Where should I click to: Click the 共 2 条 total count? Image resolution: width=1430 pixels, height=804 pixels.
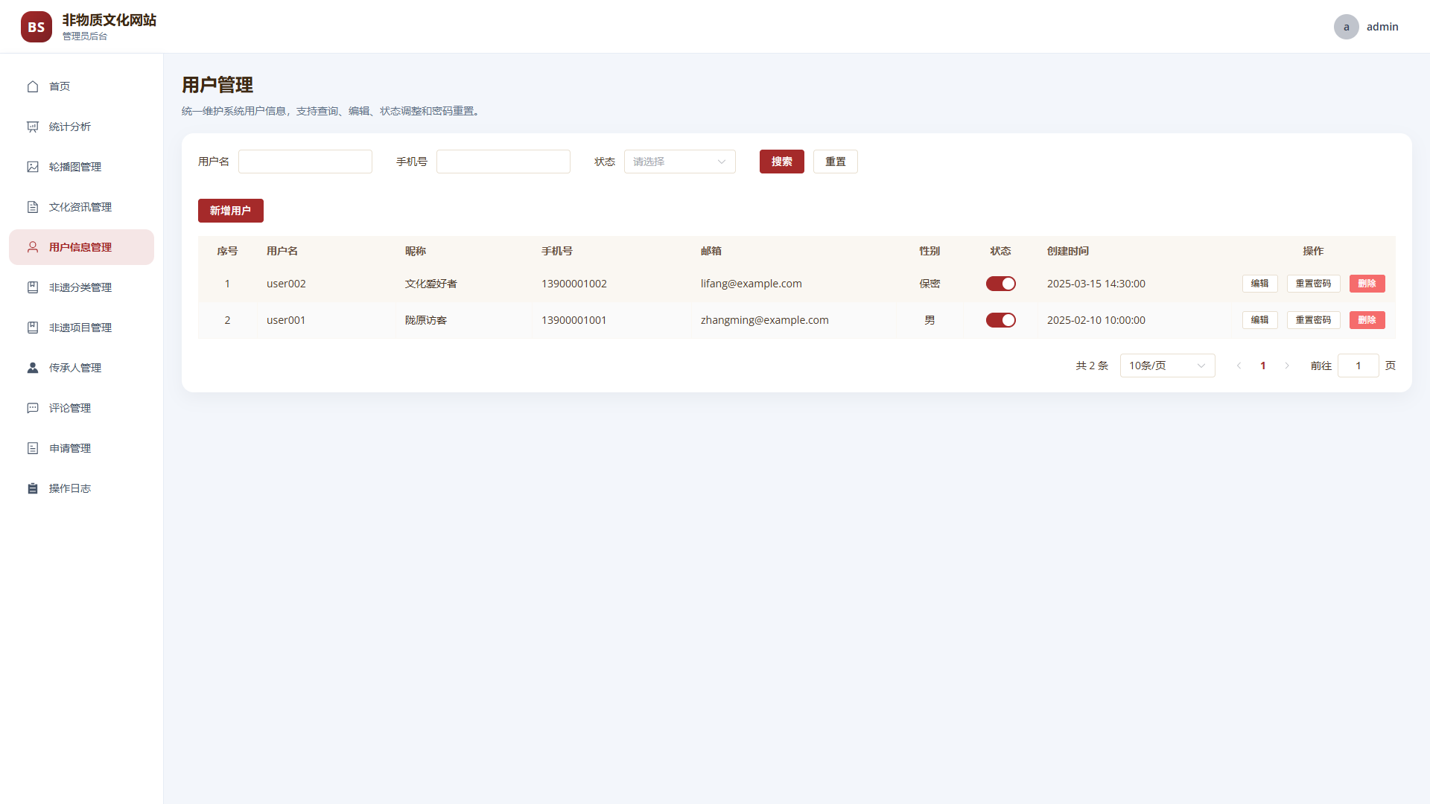[1092, 366]
